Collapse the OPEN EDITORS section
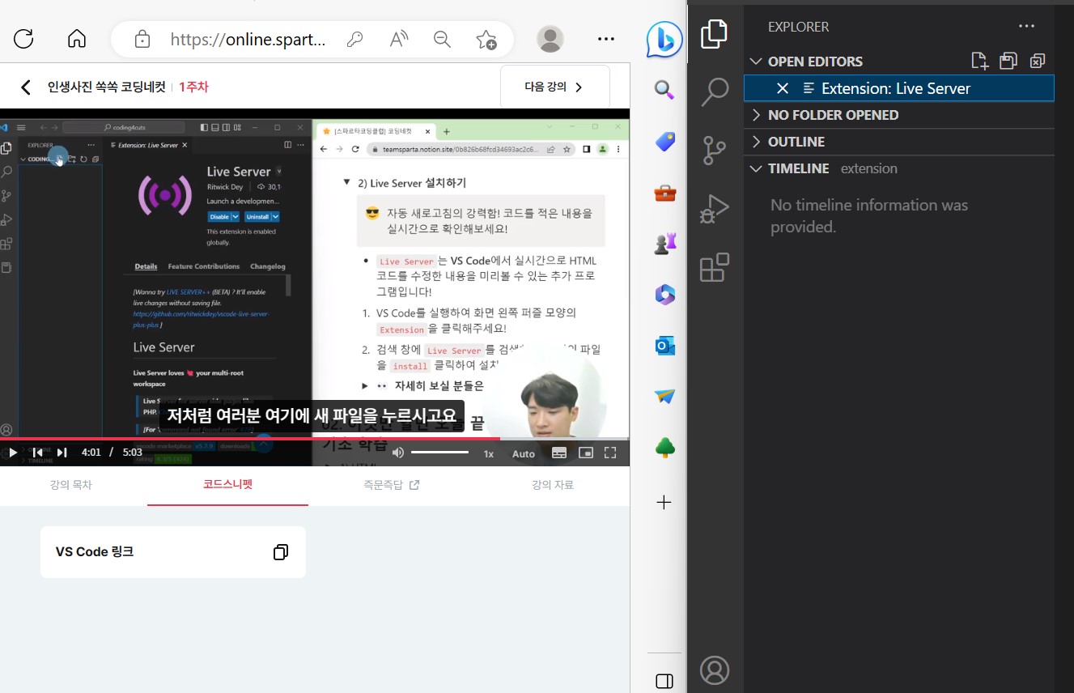This screenshot has height=693, width=1074. [756, 62]
